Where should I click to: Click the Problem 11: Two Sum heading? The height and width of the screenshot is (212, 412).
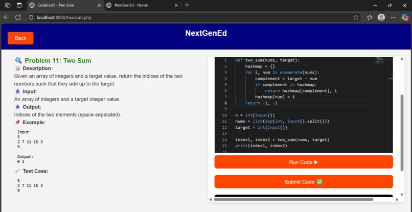tap(58, 61)
